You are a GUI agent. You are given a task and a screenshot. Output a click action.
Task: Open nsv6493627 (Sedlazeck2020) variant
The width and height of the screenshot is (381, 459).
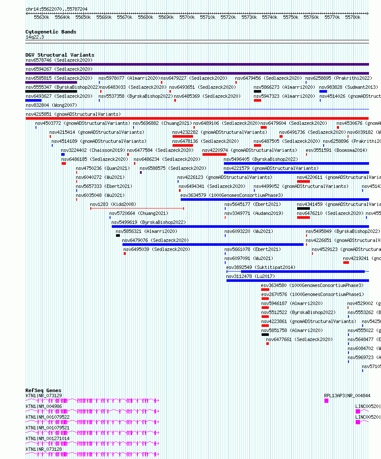[59, 97]
